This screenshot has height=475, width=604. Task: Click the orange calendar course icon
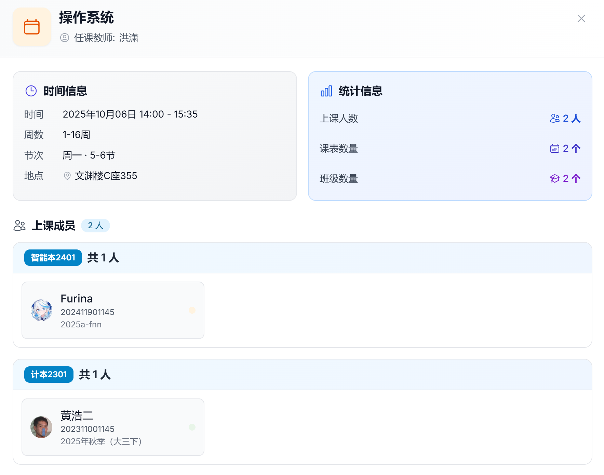click(x=32, y=27)
